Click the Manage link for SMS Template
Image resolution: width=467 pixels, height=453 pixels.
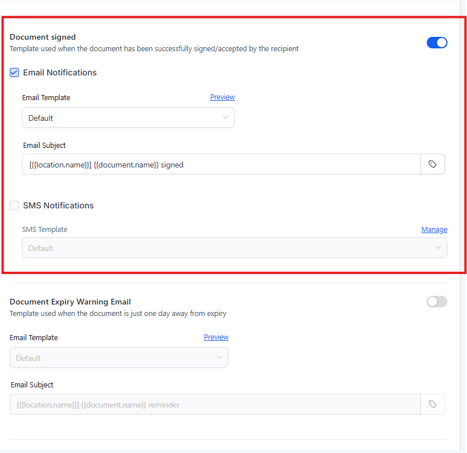coord(434,230)
